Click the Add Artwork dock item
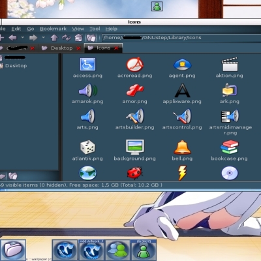 (x=91, y=250)
